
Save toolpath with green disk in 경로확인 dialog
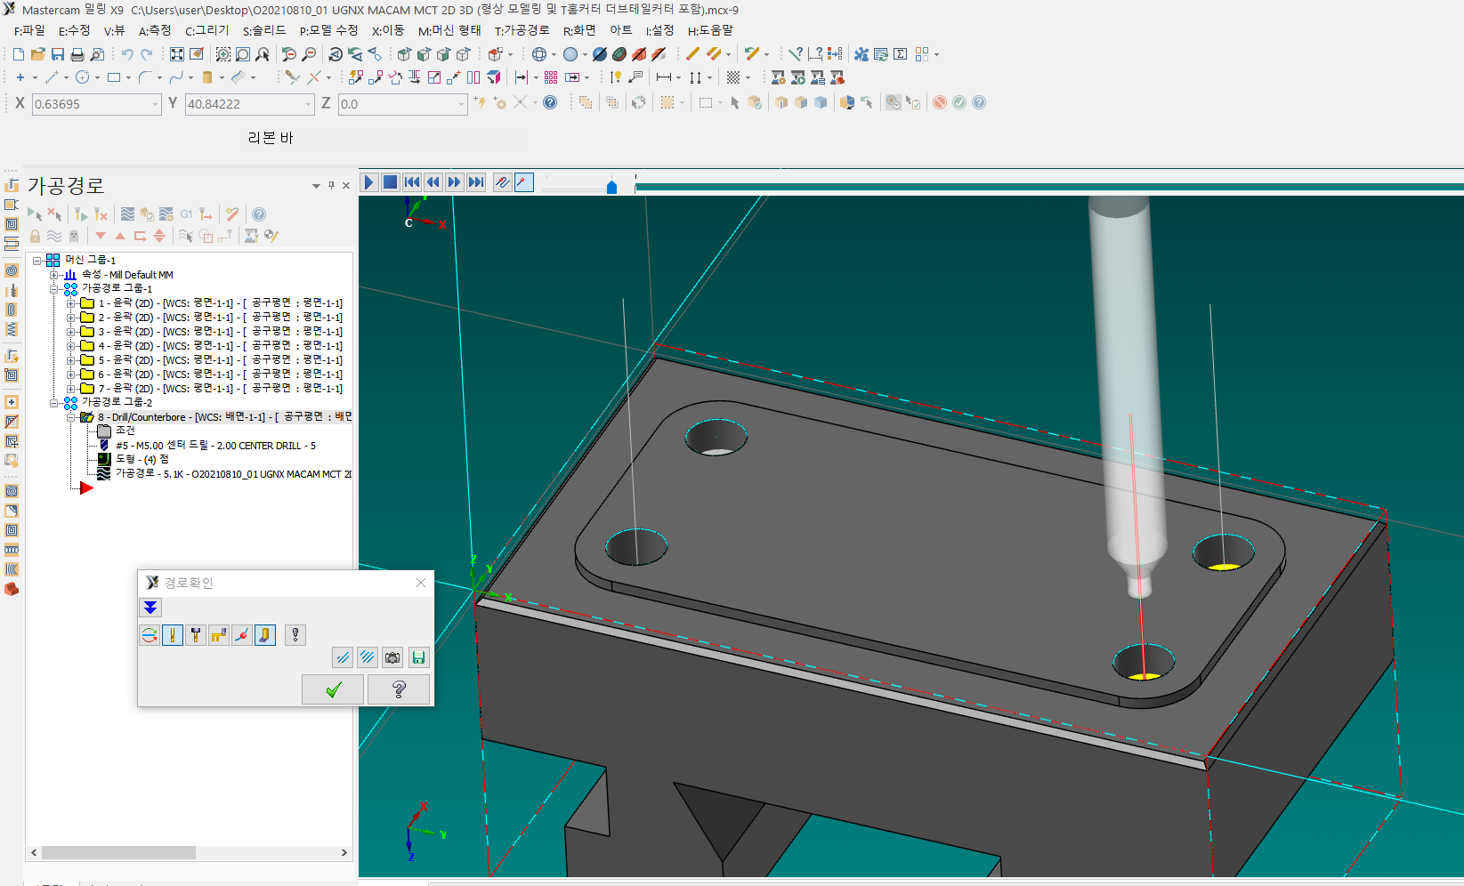(418, 657)
